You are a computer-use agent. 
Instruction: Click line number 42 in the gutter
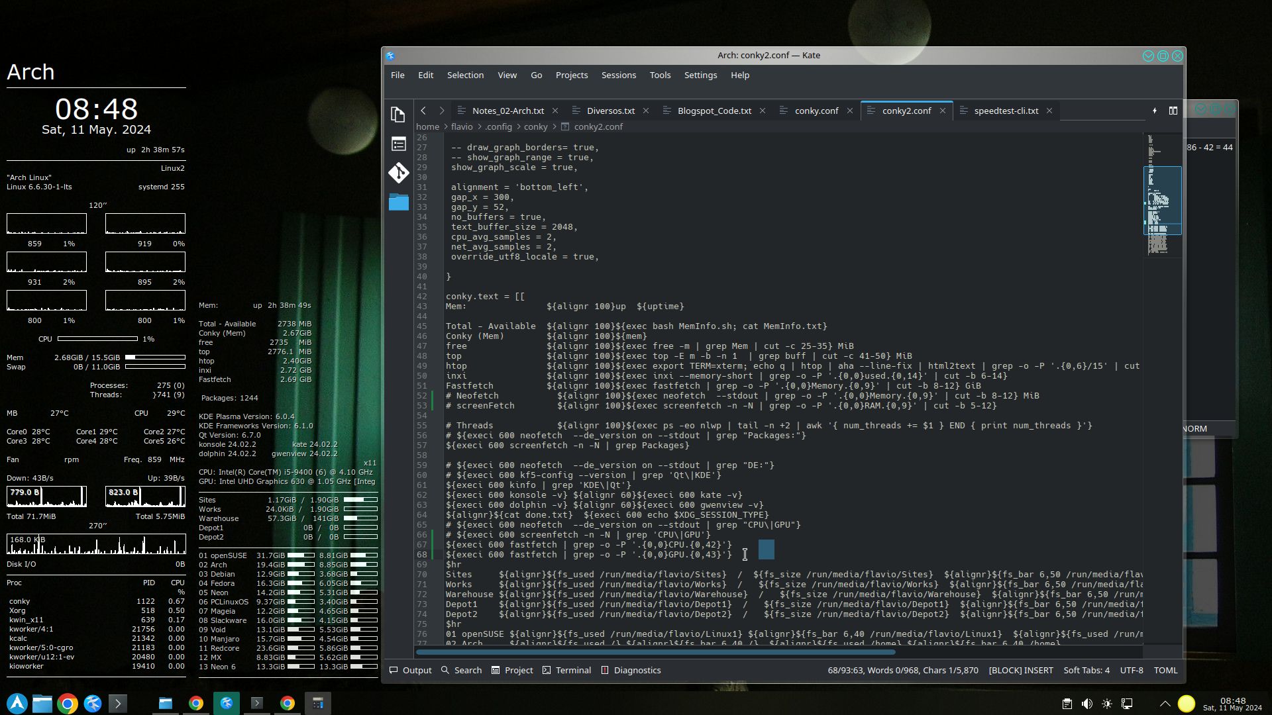point(421,297)
